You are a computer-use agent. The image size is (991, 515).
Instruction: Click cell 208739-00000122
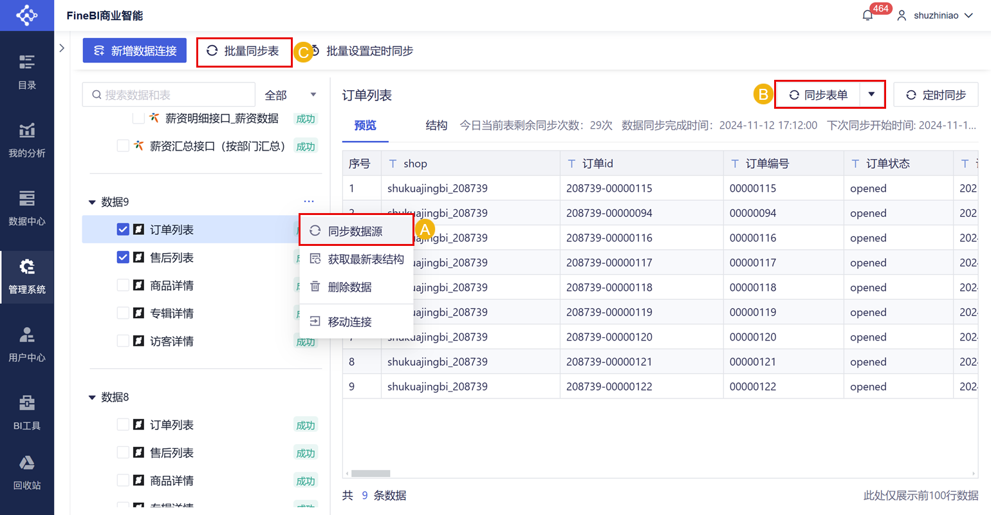click(609, 387)
